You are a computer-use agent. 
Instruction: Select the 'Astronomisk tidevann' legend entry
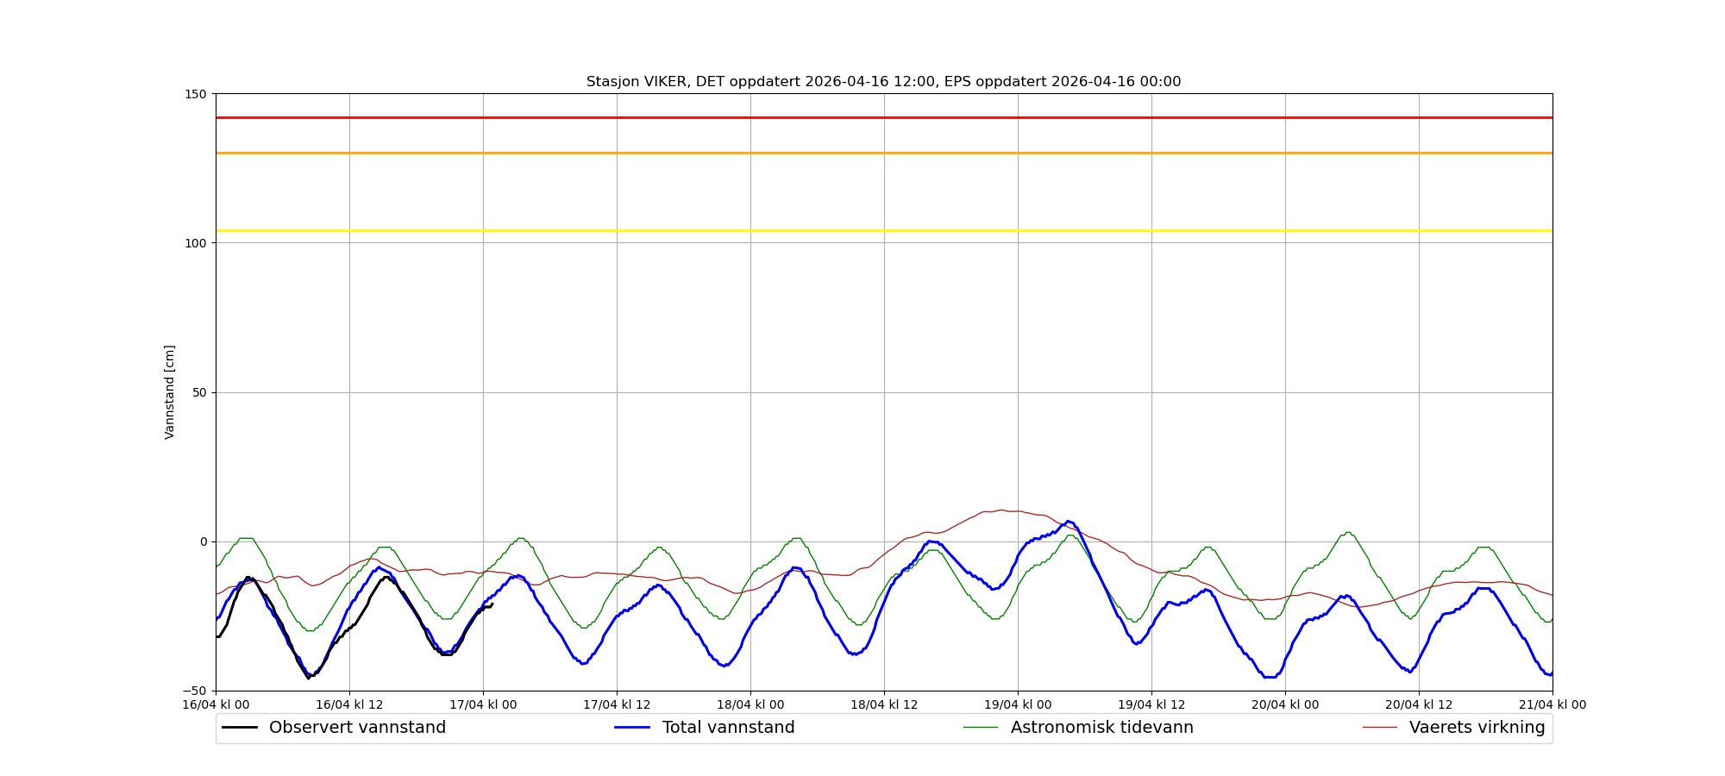tap(1101, 728)
